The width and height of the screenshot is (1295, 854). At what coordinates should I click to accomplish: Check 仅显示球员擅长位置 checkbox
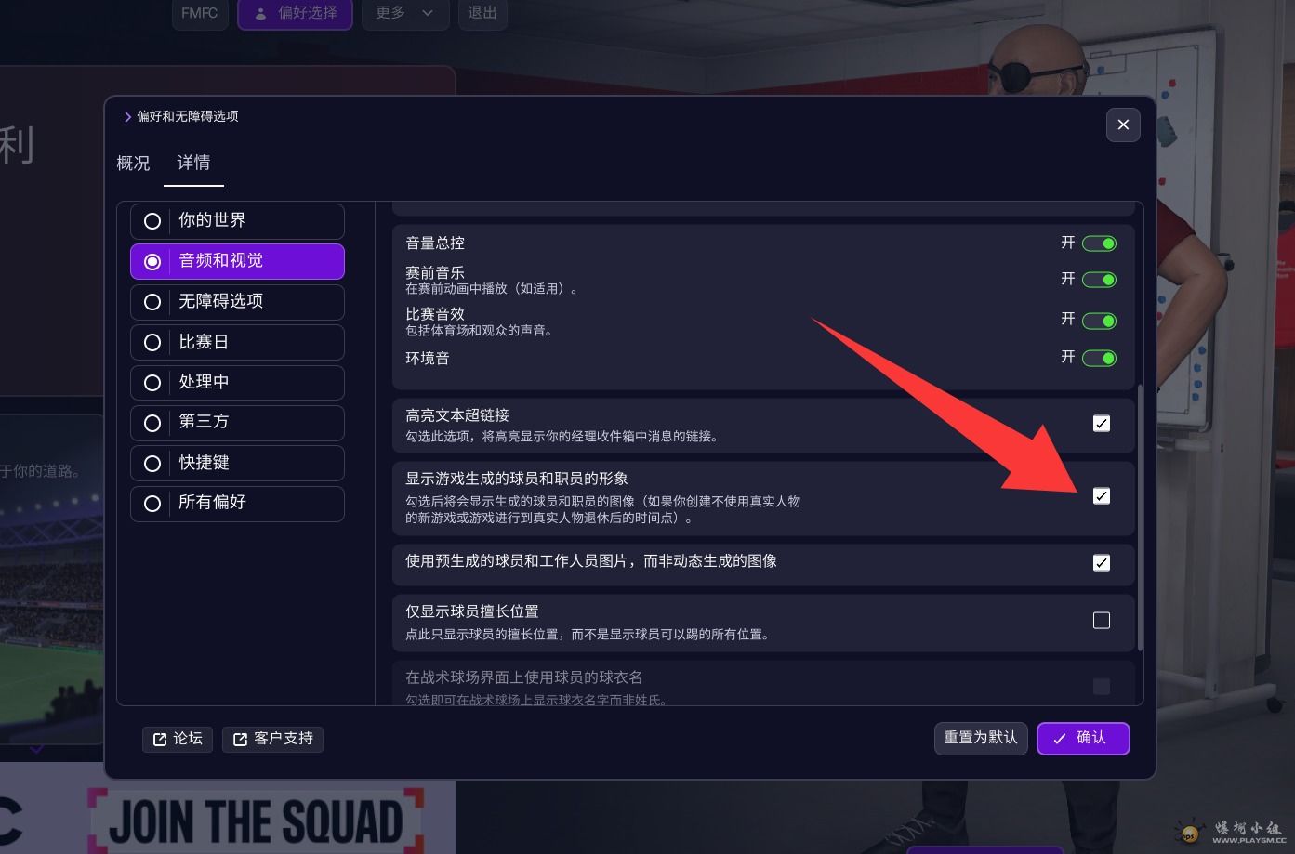[1102, 621]
